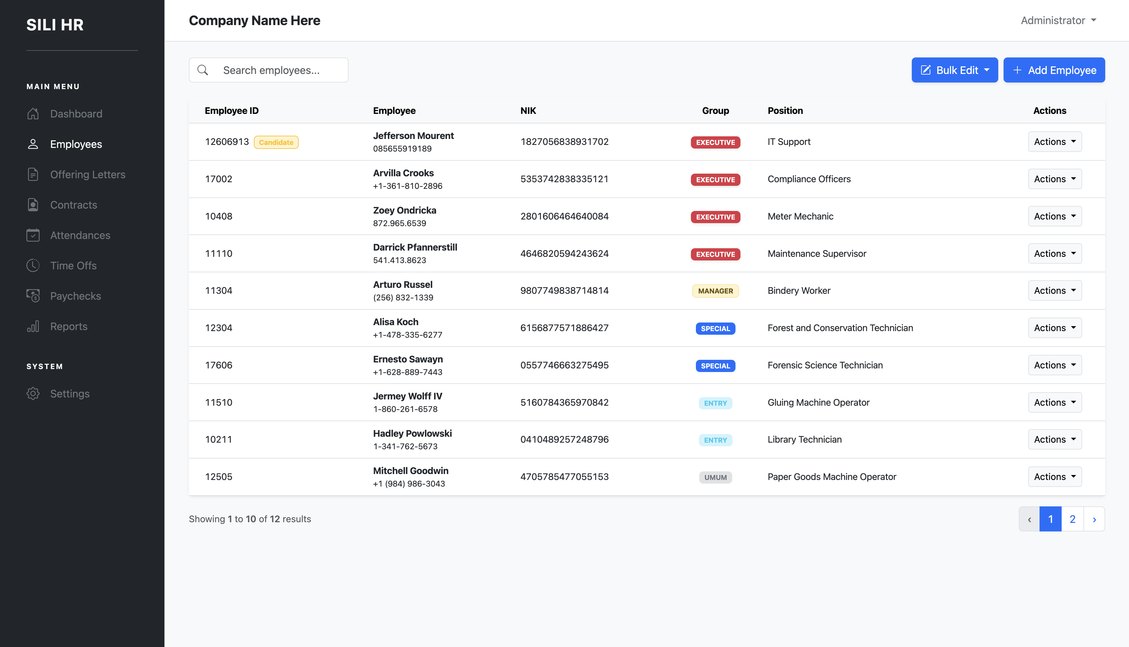Click the MANAGER group badge for Arturo Russel
The width and height of the screenshot is (1129, 647).
point(715,291)
